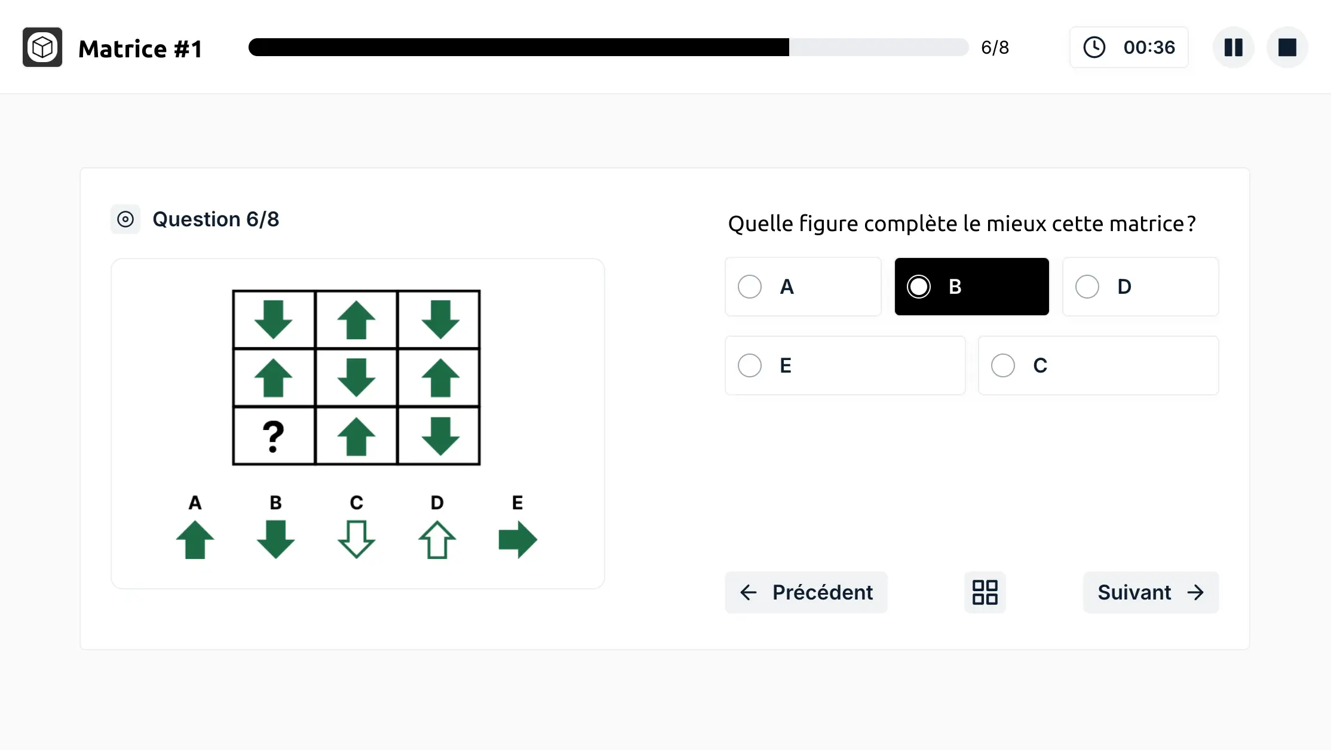Click the black progress bar
This screenshot has width=1331, height=750.
[520, 47]
